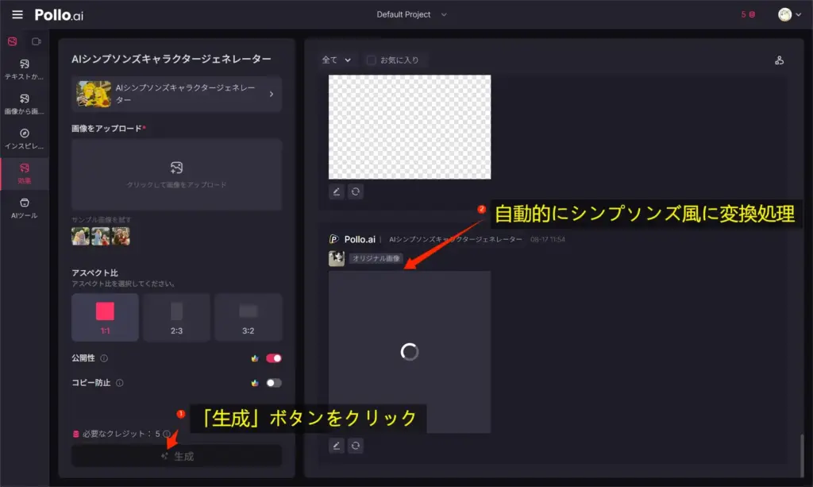Edit the checkered result image
The width and height of the screenshot is (813, 487).
[337, 191]
